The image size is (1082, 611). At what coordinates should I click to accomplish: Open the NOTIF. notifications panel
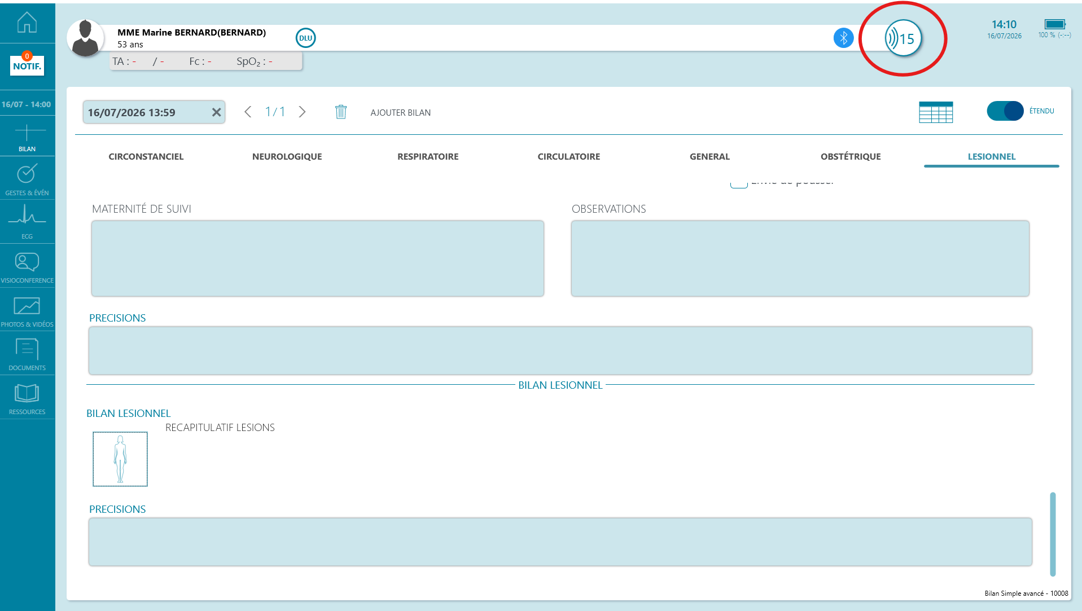[x=27, y=65]
